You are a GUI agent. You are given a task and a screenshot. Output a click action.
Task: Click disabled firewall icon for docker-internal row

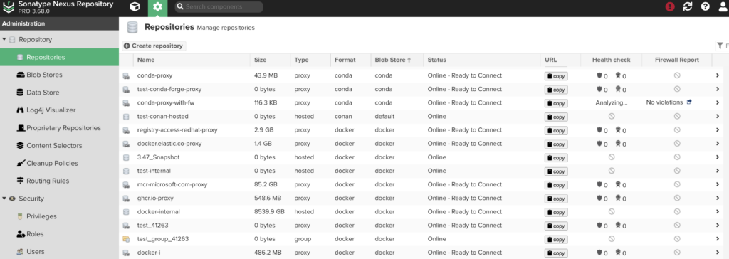click(677, 211)
